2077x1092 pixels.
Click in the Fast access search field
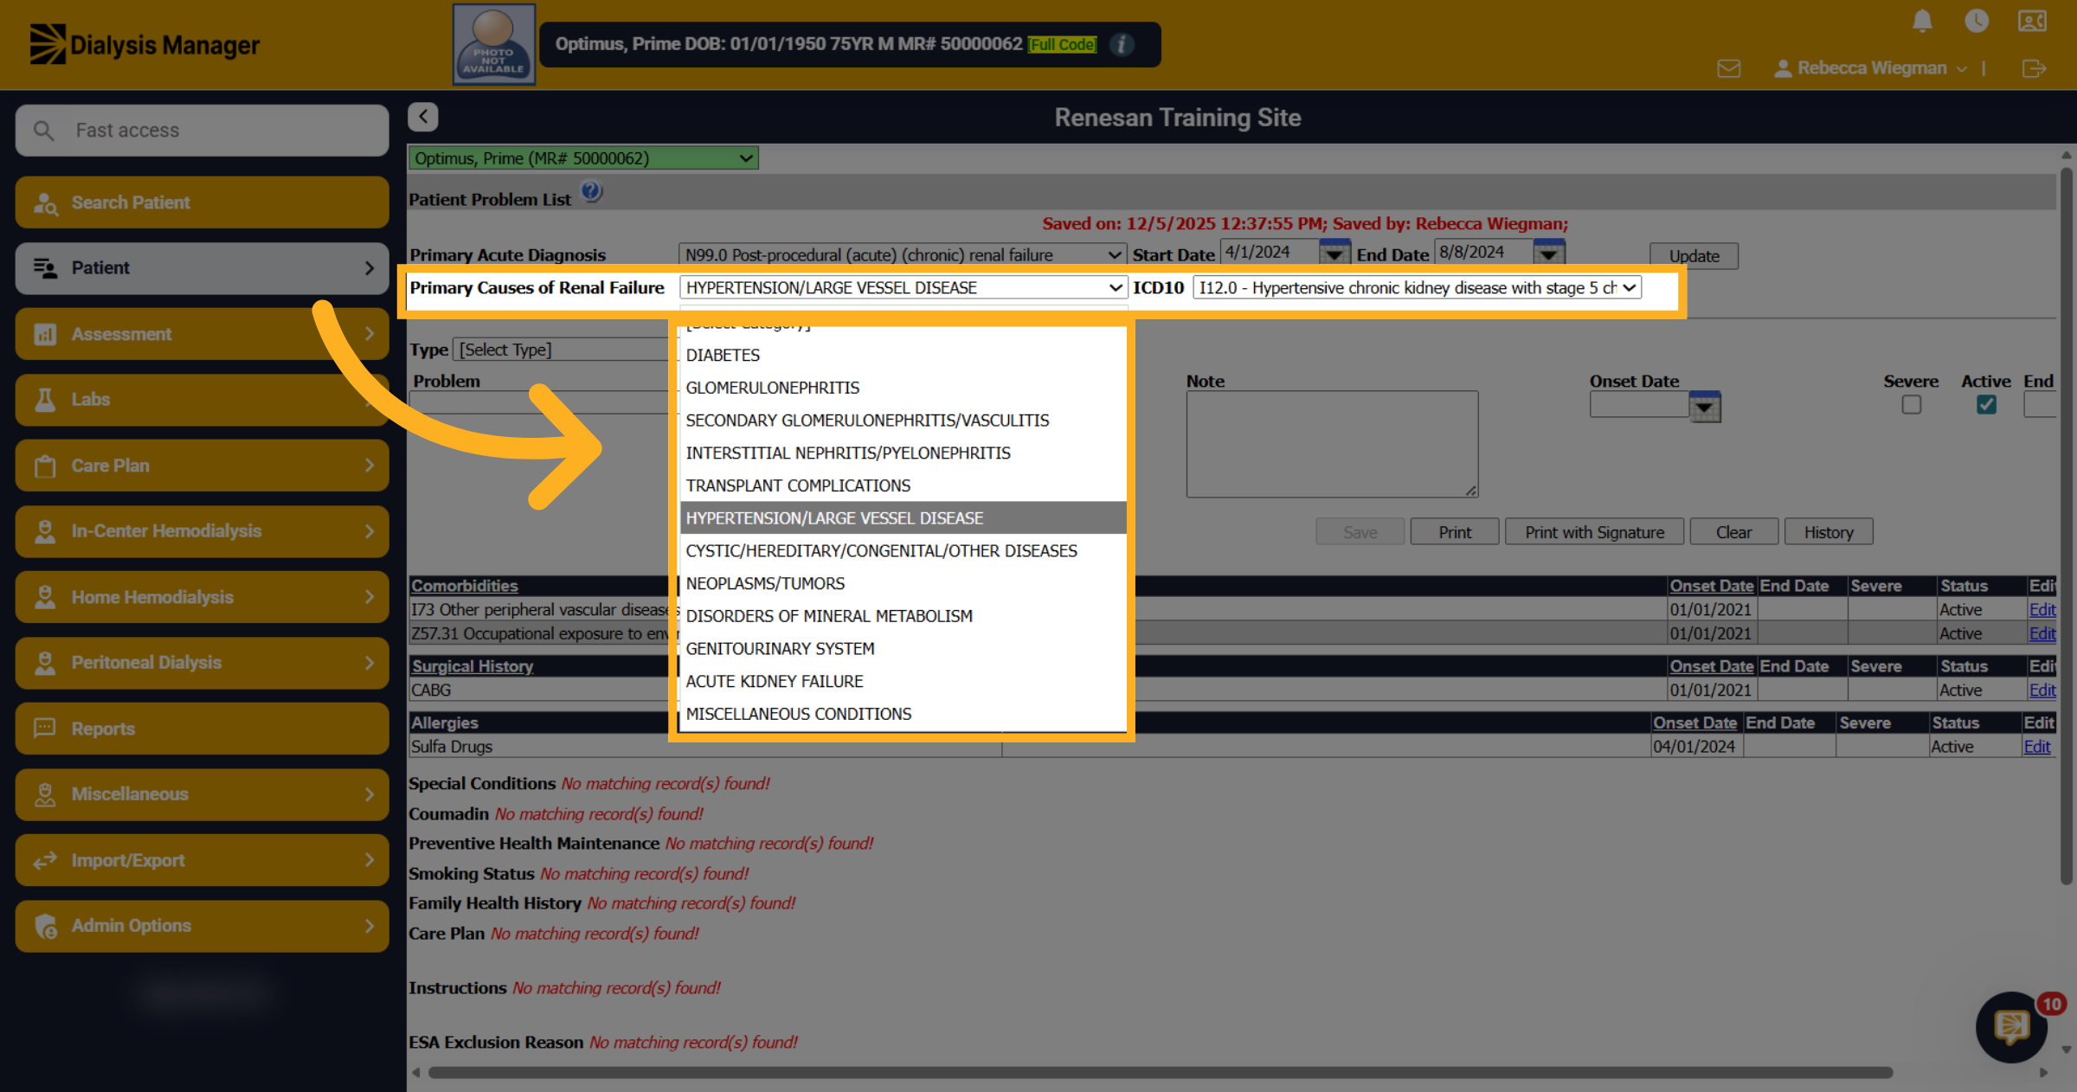[x=202, y=131]
